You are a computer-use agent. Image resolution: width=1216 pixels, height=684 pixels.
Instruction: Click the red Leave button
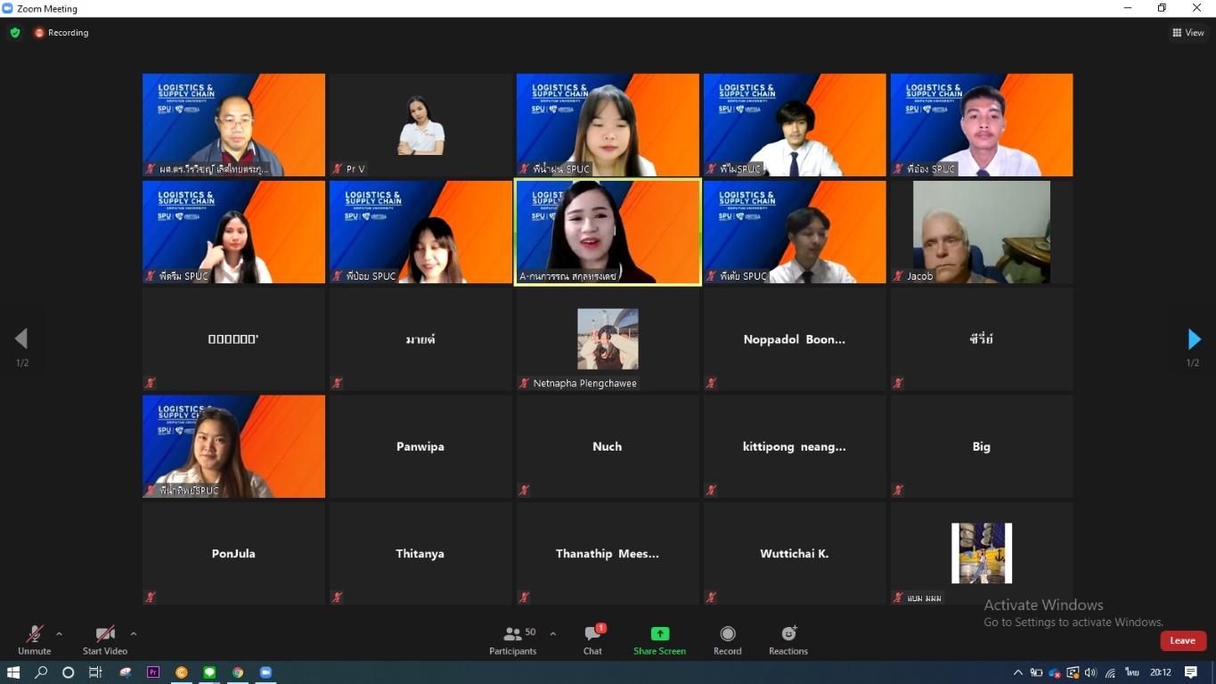(x=1183, y=640)
